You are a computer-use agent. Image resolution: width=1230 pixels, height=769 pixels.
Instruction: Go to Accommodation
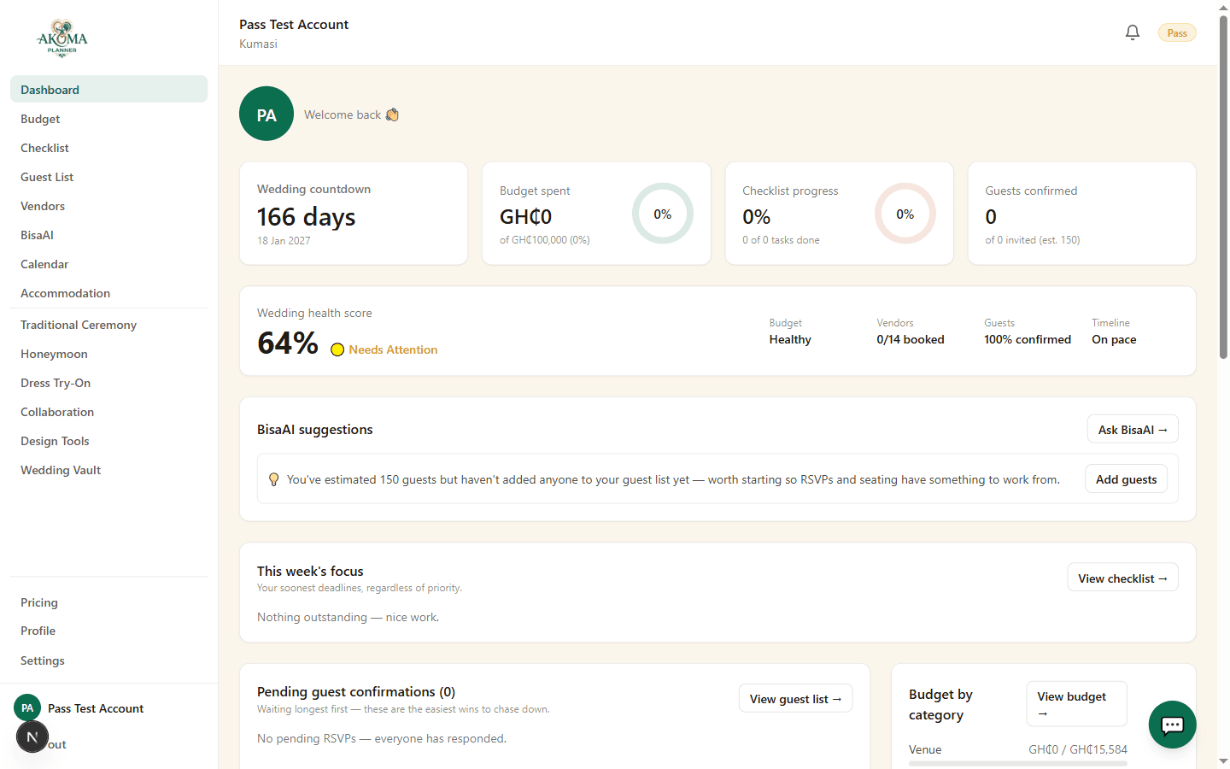pos(108,293)
